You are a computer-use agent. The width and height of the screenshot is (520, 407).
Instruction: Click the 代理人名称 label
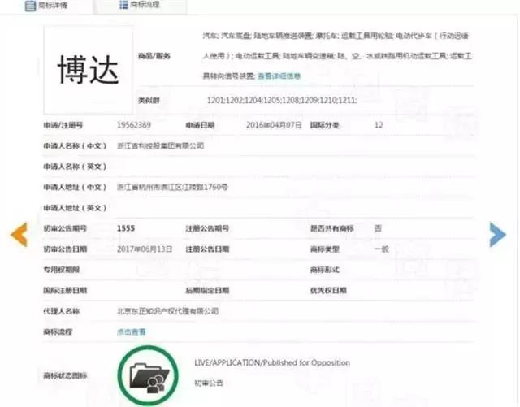(x=62, y=311)
